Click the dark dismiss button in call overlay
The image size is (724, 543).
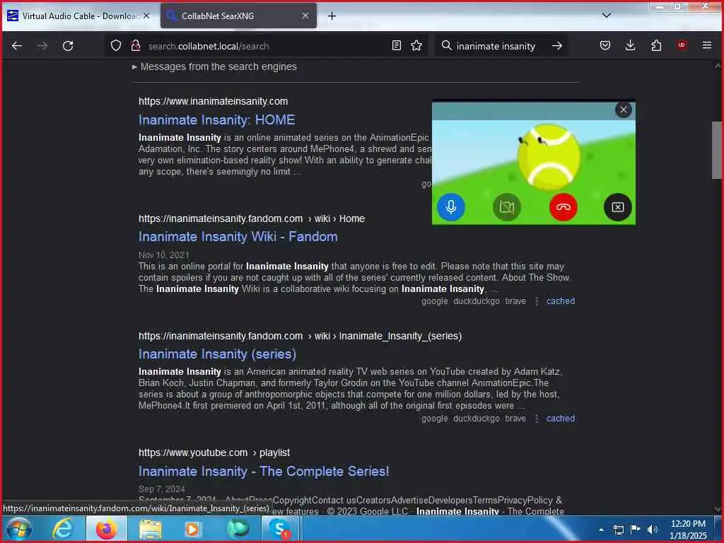tap(618, 207)
